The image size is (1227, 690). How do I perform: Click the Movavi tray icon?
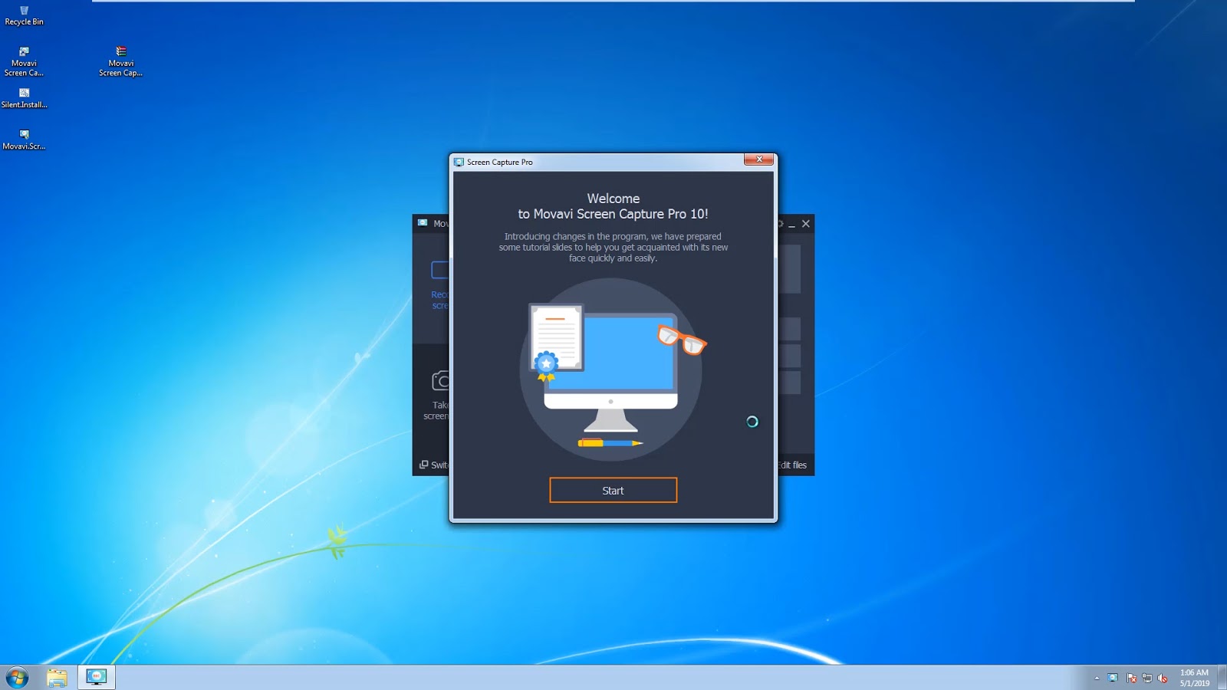point(1113,678)
